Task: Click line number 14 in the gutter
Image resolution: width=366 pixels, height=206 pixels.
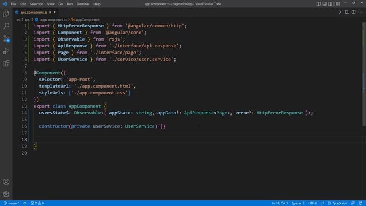Action: [x=24, y=113]
